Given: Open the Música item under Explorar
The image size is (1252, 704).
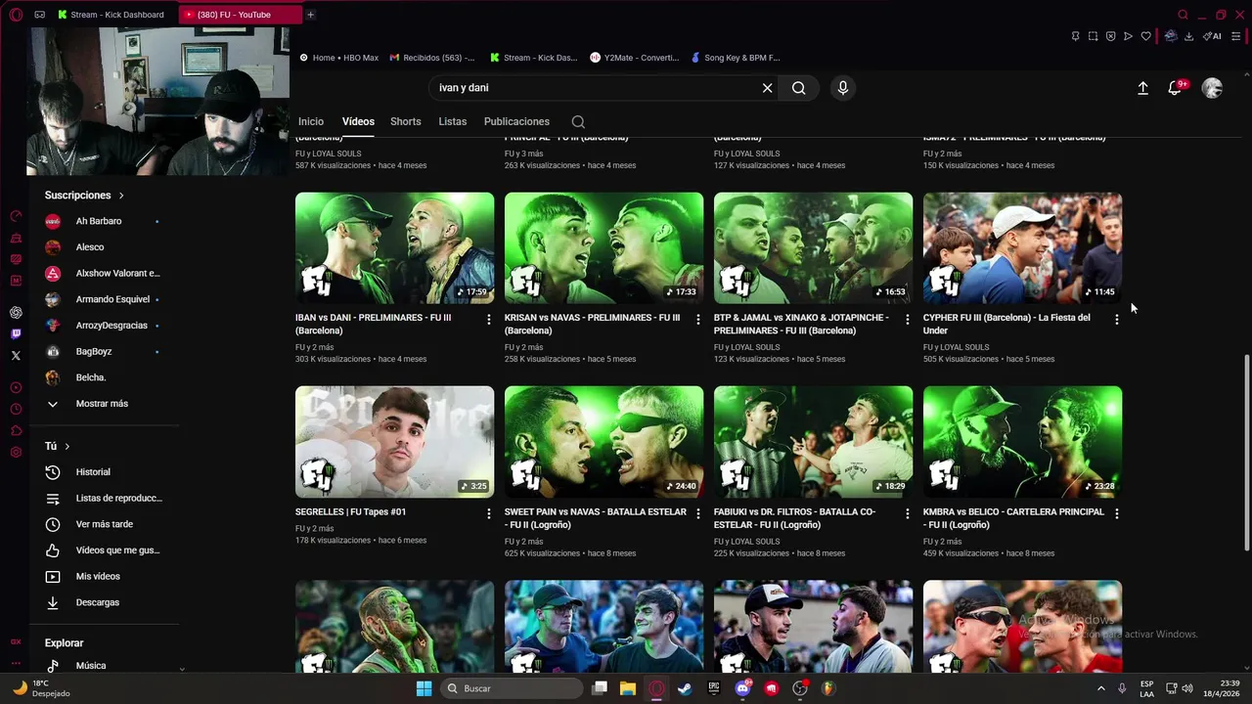Looking at the screenshot, I should coord(91,666).
